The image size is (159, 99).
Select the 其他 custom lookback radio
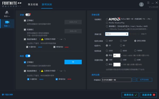(107, 64)
